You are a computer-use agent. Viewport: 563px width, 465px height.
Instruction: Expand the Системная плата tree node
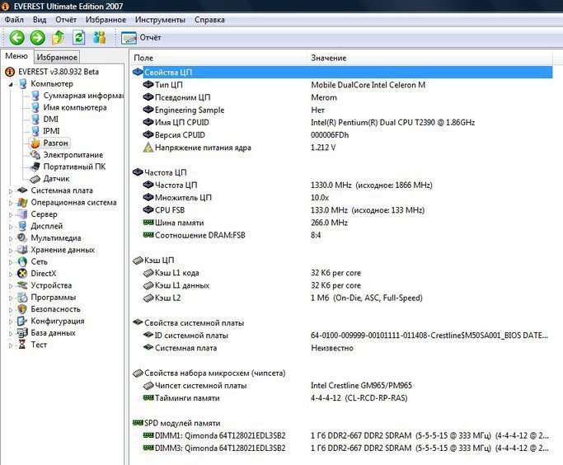point(11,191)
